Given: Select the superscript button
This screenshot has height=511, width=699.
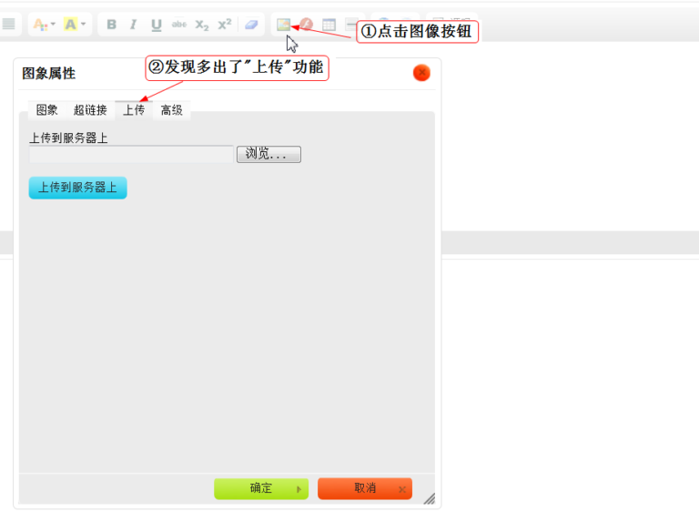Looking at the screenshot, I should click(225, 25).
